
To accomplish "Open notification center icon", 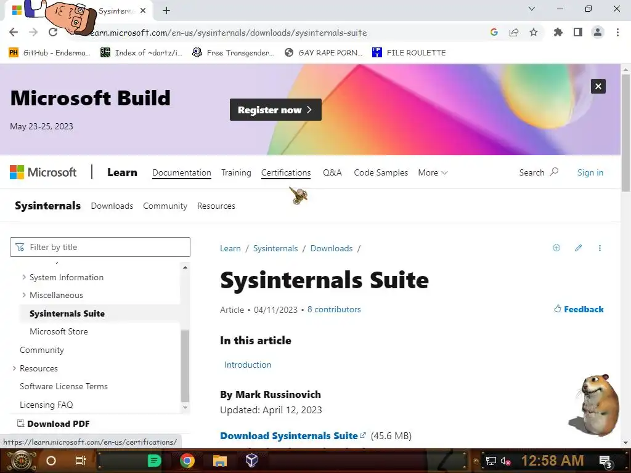I will click(x=606, y=462).
